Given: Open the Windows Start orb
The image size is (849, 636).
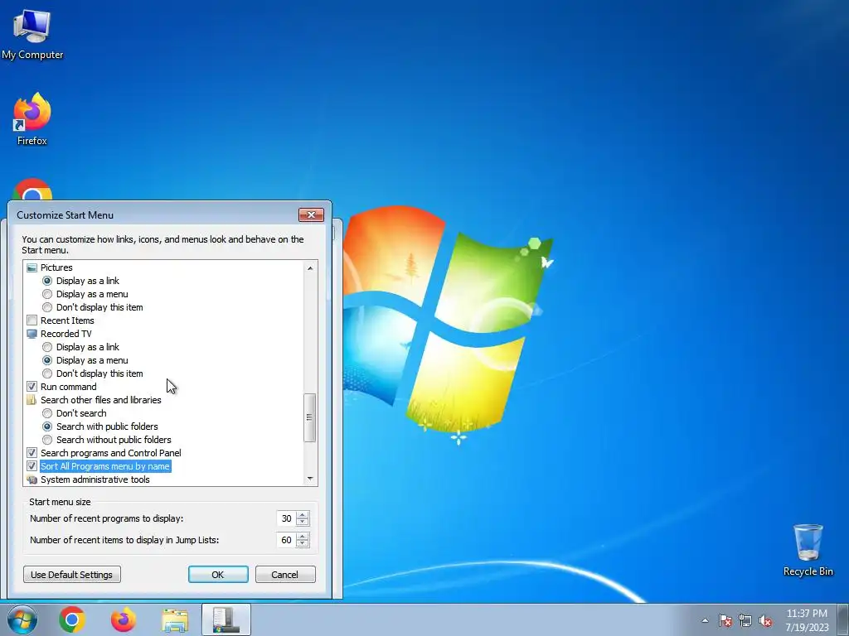Looking at the screenshot, I should pos(22,619).
